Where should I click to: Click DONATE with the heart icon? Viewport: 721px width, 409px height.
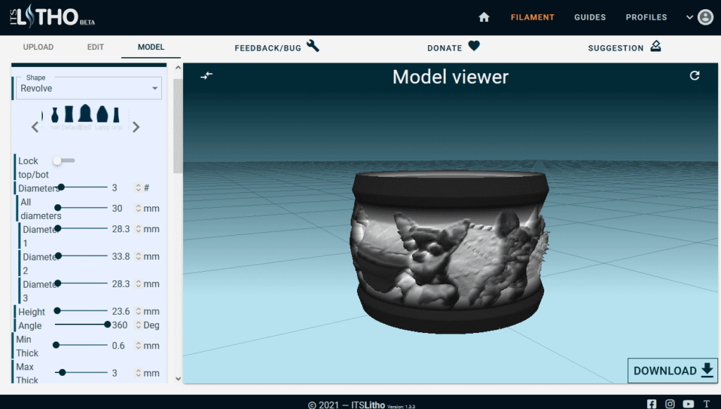453,47
